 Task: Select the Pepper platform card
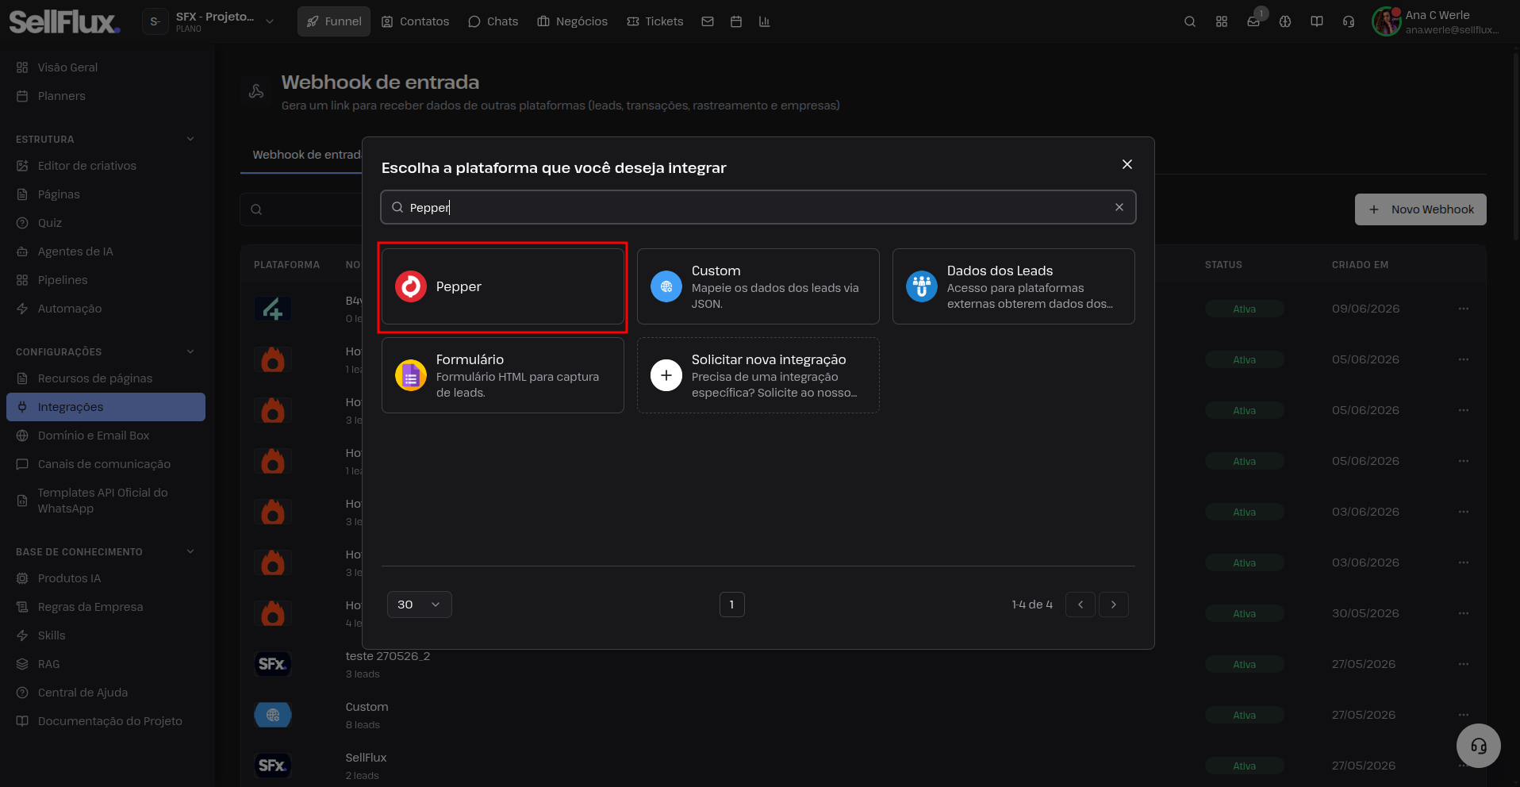(502, 286)
